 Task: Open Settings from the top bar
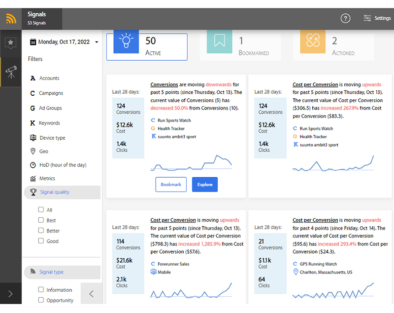[x=377, y=18]
